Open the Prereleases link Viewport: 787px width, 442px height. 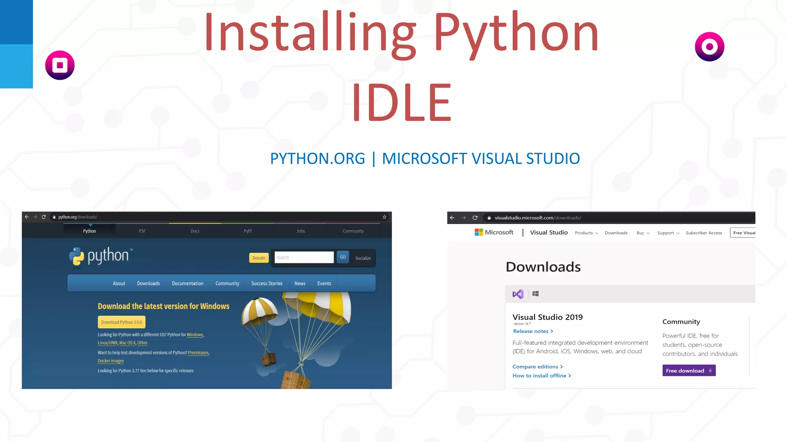[198, 353]
